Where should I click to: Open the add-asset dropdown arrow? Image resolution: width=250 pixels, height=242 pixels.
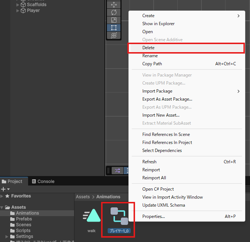8,189
